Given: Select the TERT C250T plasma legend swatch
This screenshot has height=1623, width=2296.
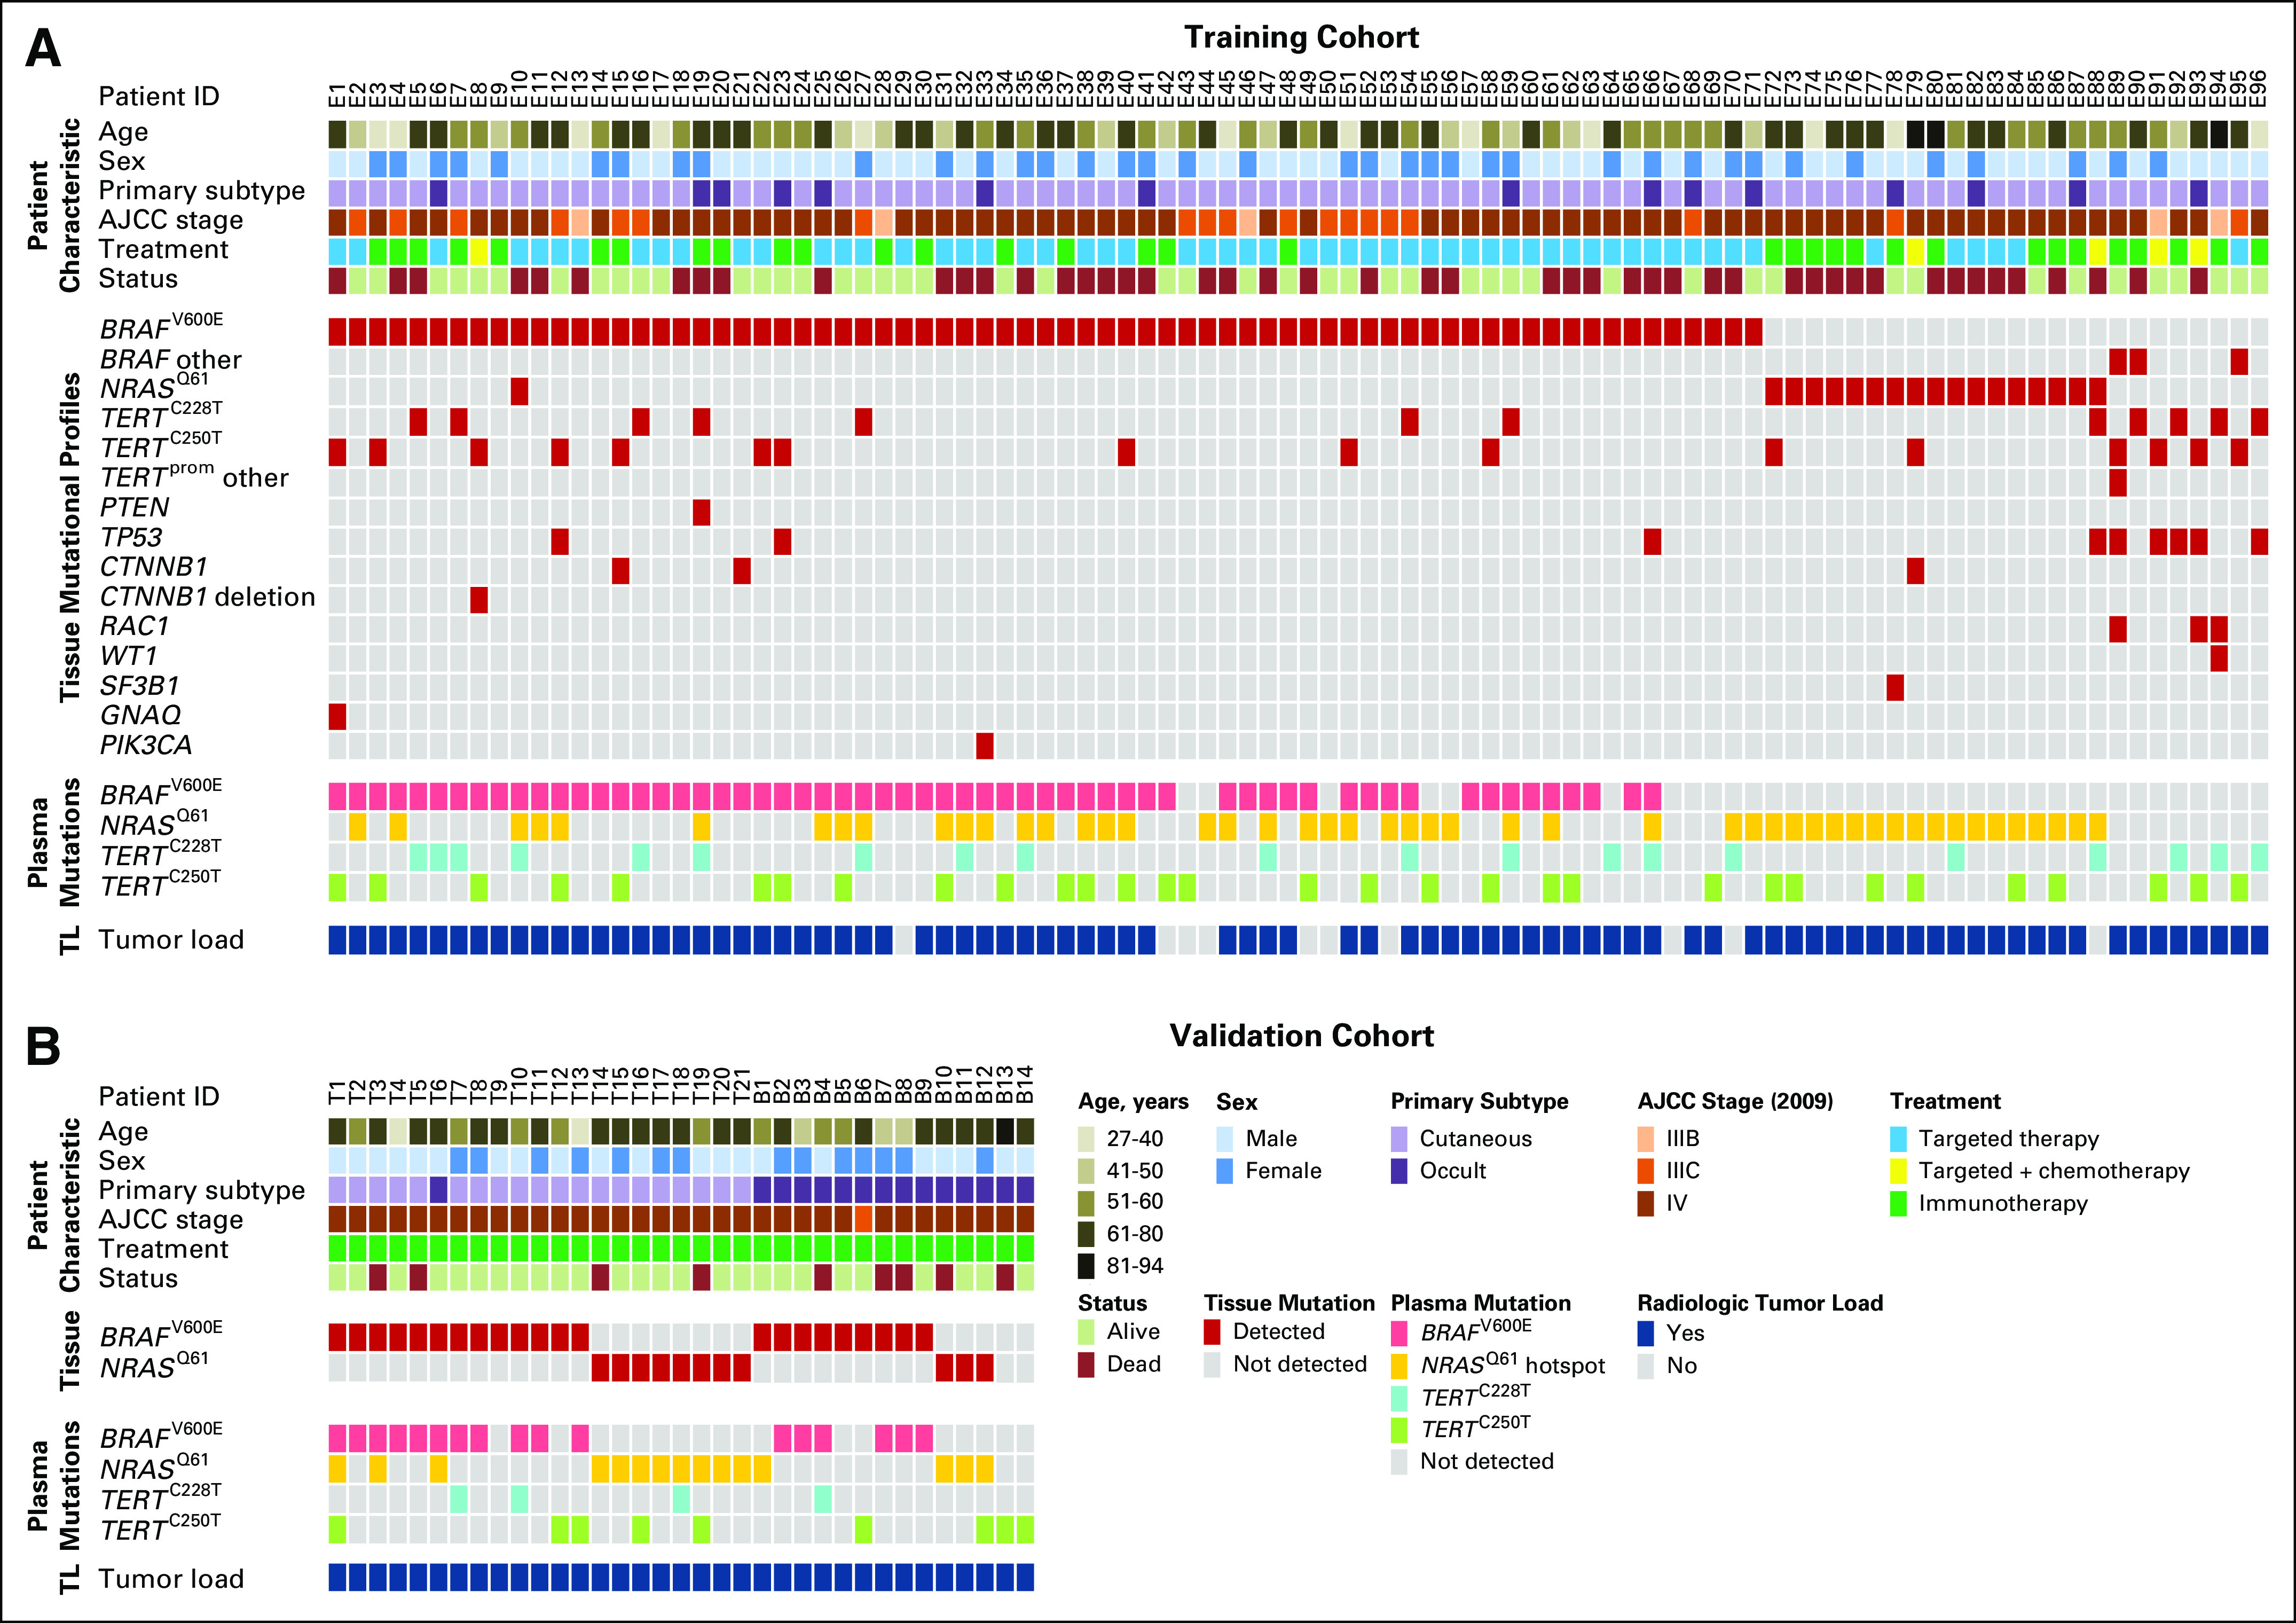Looking at the screenshot, I should pyautogui.click(x=1399, y=1429).
